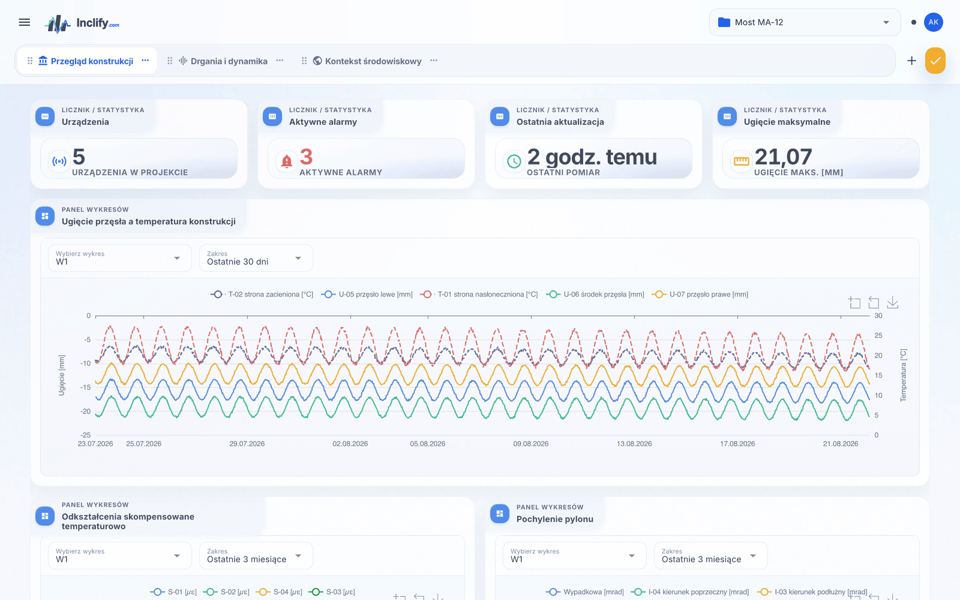Click the Ugięcie maksymalne widget icon

coord(727,116)
